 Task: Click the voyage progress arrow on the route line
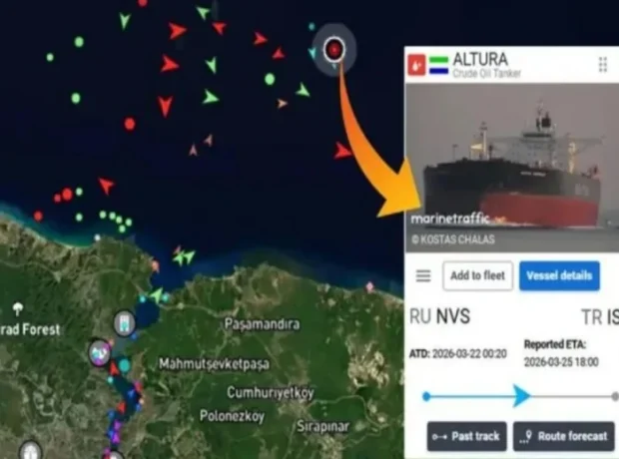(x=521, y=396)
